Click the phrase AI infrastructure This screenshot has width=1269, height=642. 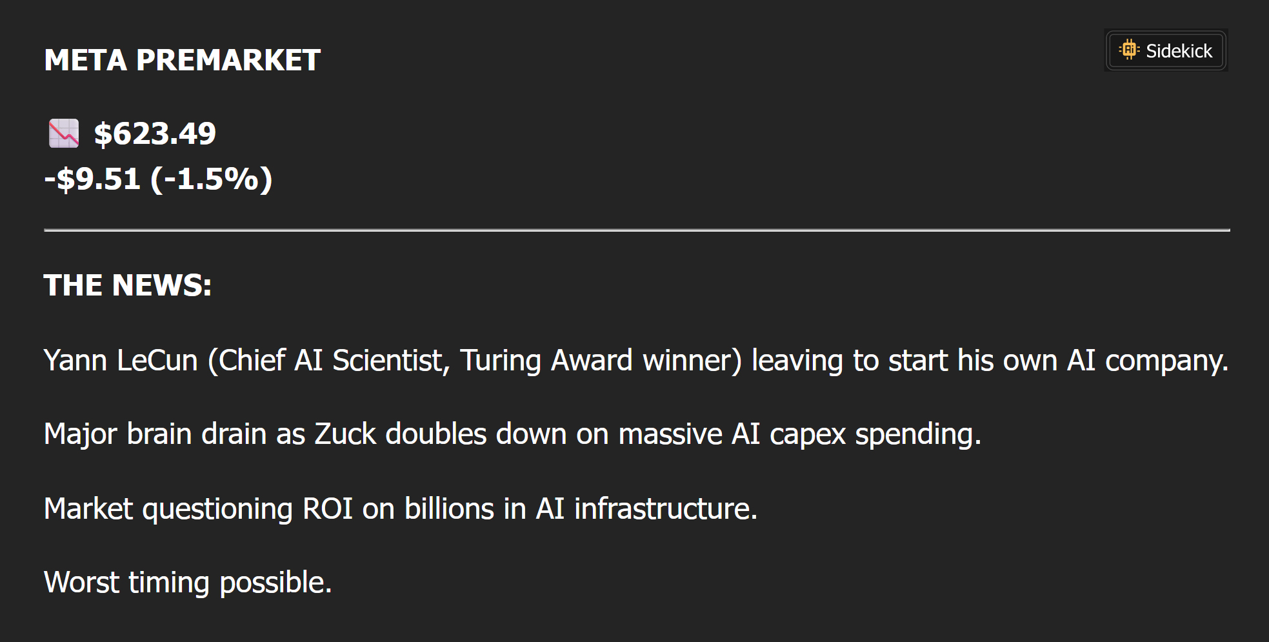click(x=646, y=508)
